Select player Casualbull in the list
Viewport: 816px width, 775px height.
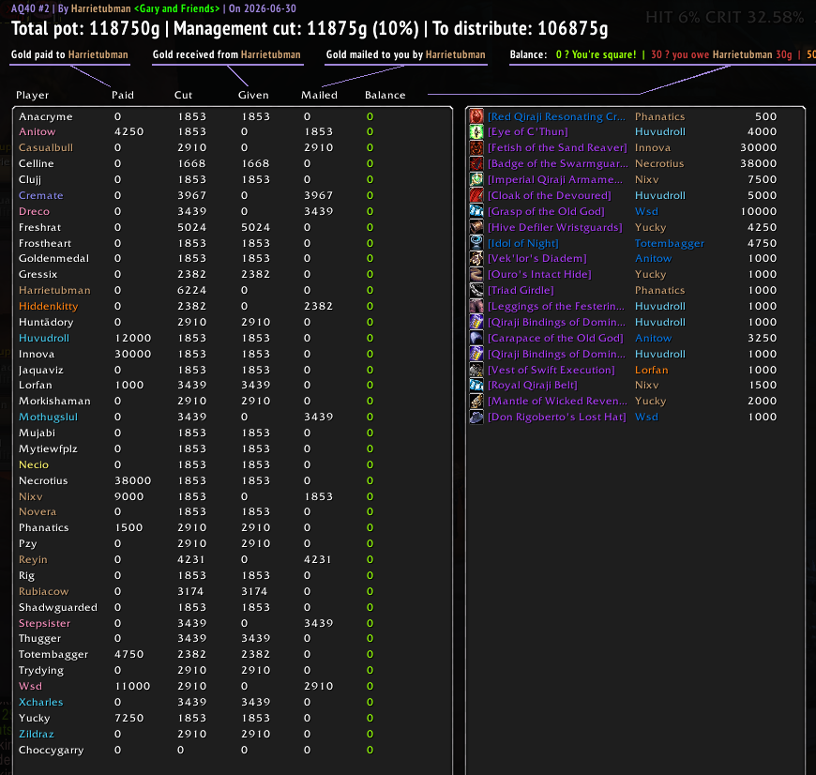click(x=46, y=148)
